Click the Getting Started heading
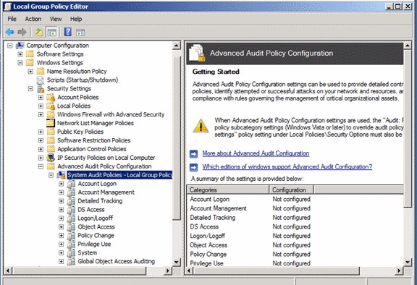The image size is (417, 285). point(216,72)
